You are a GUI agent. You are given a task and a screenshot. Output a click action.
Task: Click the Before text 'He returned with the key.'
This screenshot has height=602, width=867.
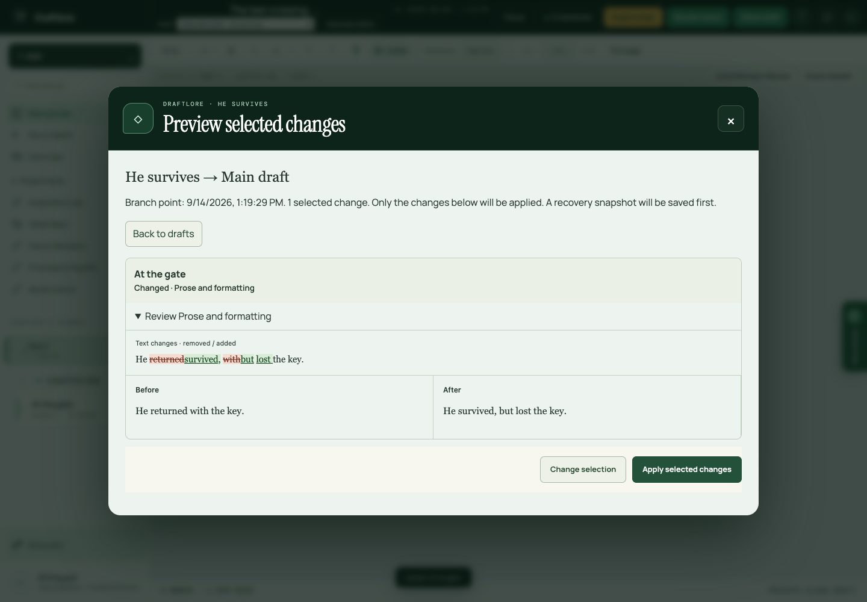(190, 411)
